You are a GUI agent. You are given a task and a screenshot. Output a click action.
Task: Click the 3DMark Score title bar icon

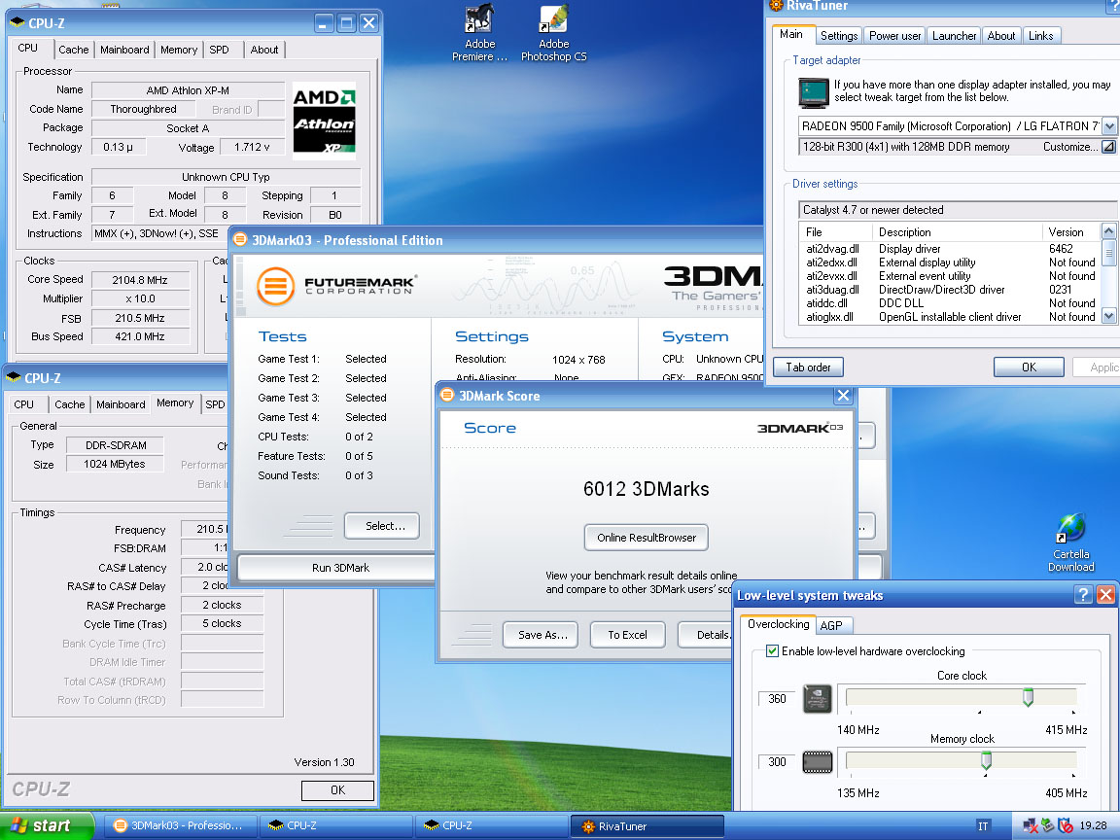click(447, 395)
